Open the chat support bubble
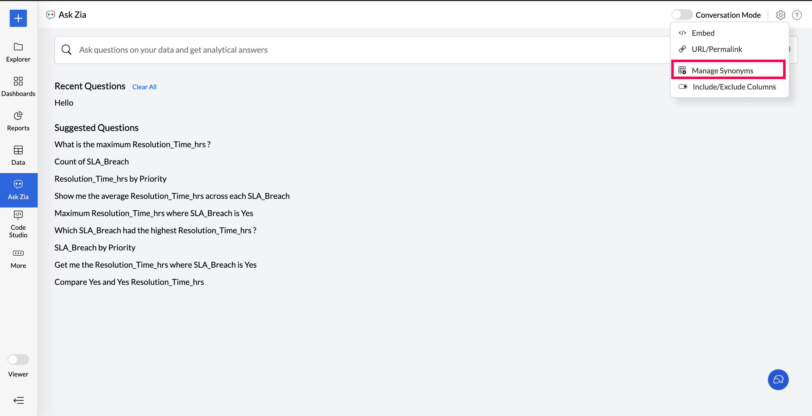Image resolution: width=812 pixels, height=416 pixels. click(778, 379)
